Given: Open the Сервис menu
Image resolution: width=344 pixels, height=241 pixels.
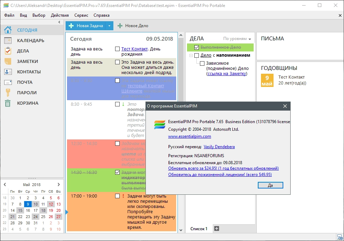Looking at the screenshot, I should (x=81, y=15).
